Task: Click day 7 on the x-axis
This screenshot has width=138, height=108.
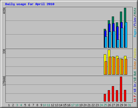Action: (x=33, y=105)
